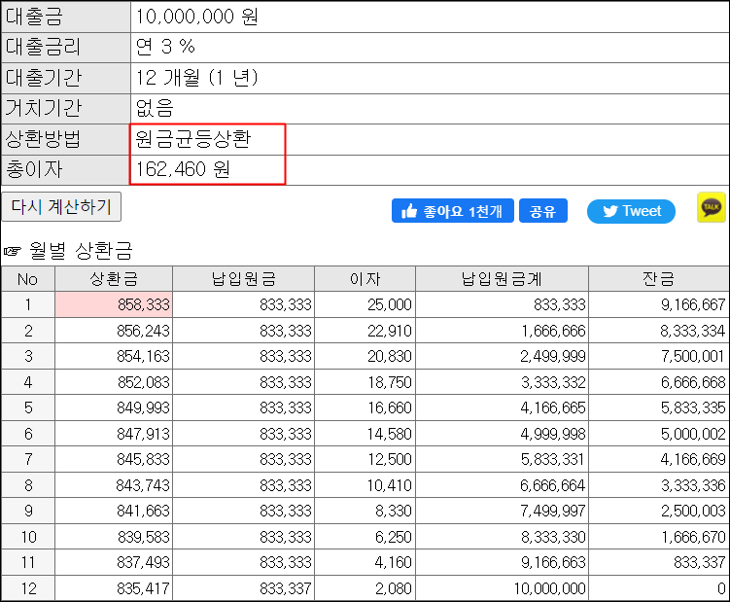Click the 841,663 repayment cell
Screen dimensions: 730x602
coord(114,512)
